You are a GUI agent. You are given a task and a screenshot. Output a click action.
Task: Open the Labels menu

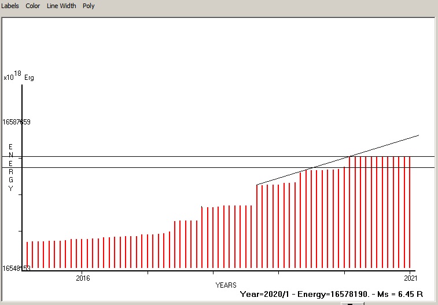[10, 6]
